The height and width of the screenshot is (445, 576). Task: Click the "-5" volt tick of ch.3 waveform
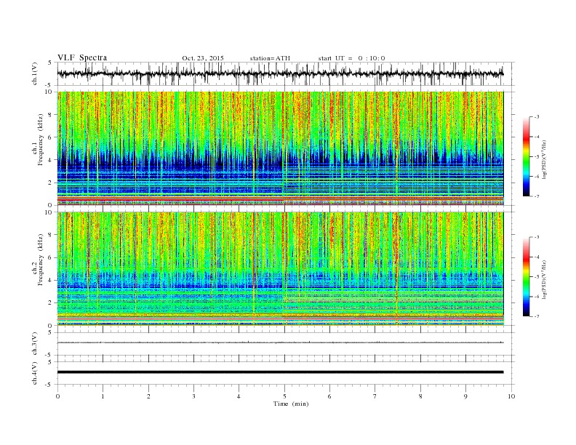(49, 356)
